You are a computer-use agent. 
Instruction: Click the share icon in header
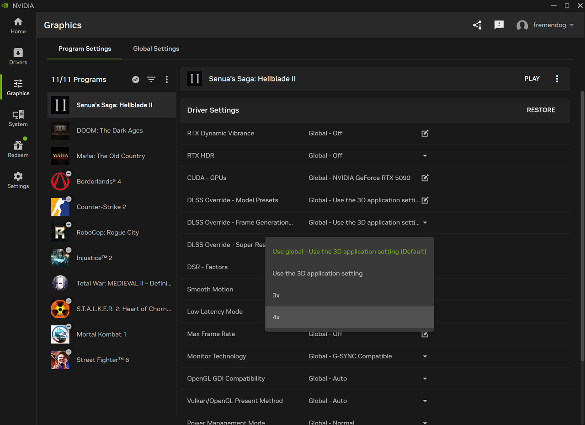(478, 25)
